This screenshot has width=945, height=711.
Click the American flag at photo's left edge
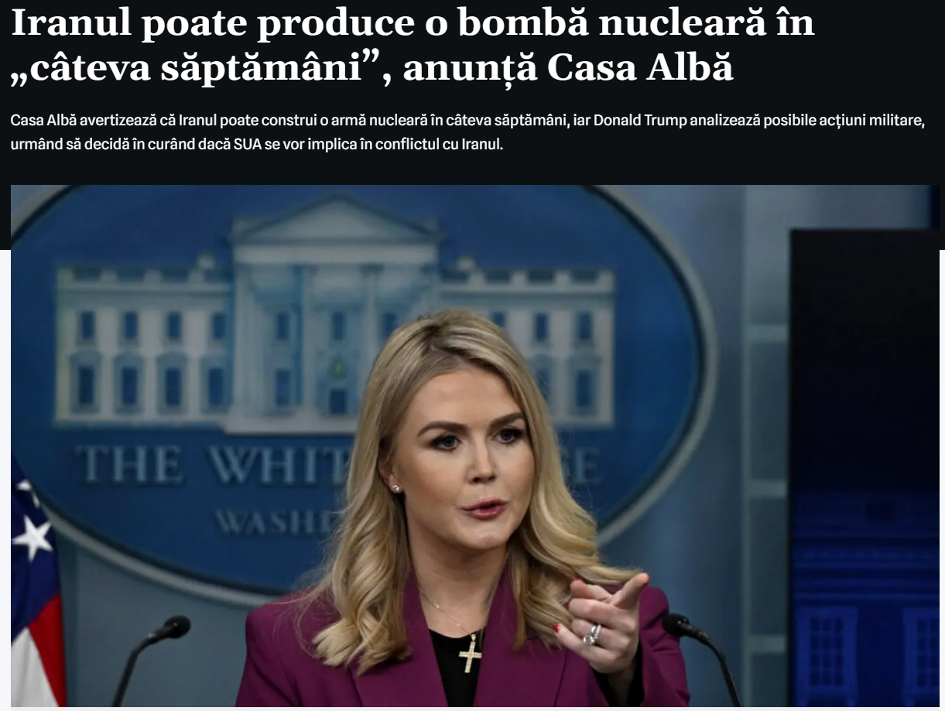coord(35,588)
